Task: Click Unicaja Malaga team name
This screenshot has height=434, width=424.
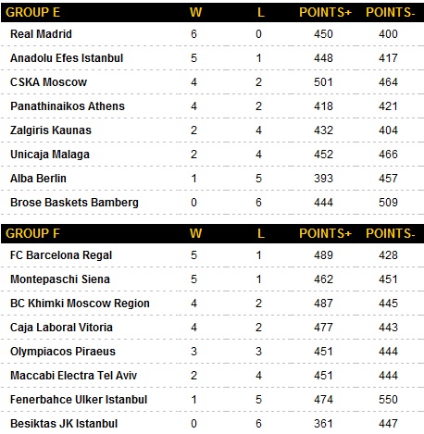Action: [50, 155]
